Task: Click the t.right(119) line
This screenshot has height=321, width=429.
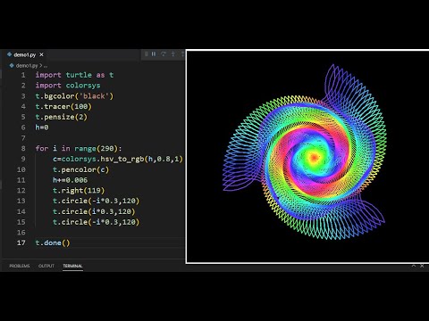Action: coord(79,191)
